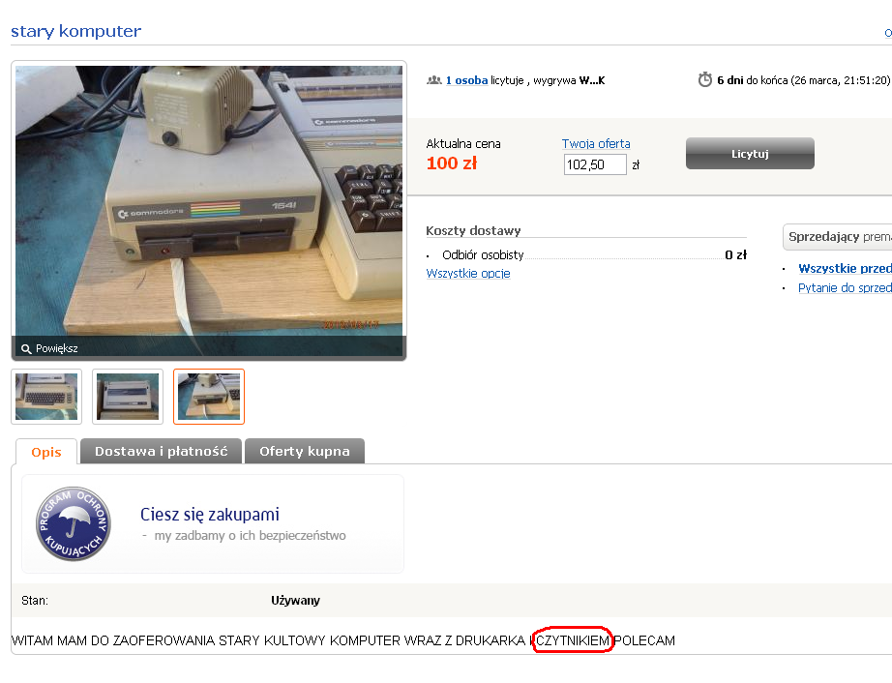
Task: Click the Ciesz się zakupami heading
Action: click(x=210, y=514)
